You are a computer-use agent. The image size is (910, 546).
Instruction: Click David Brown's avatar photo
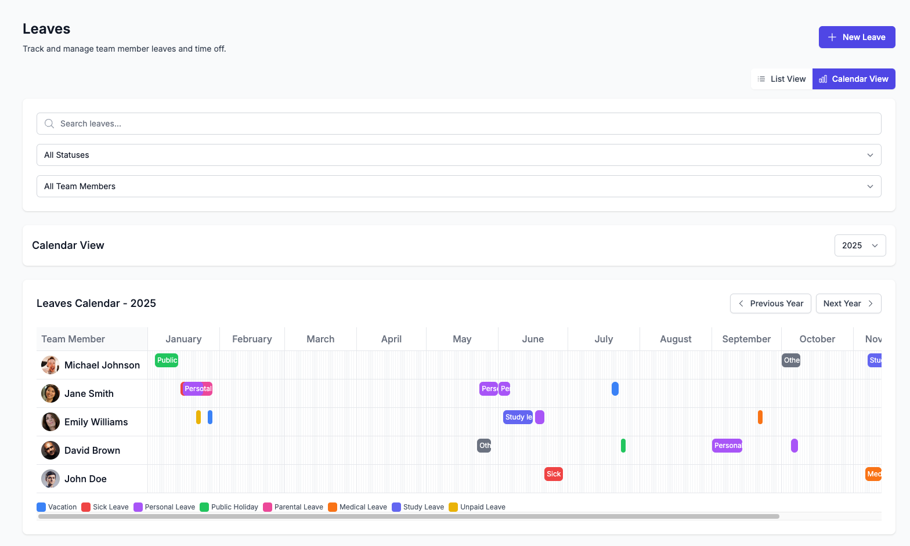click(50, 450)
